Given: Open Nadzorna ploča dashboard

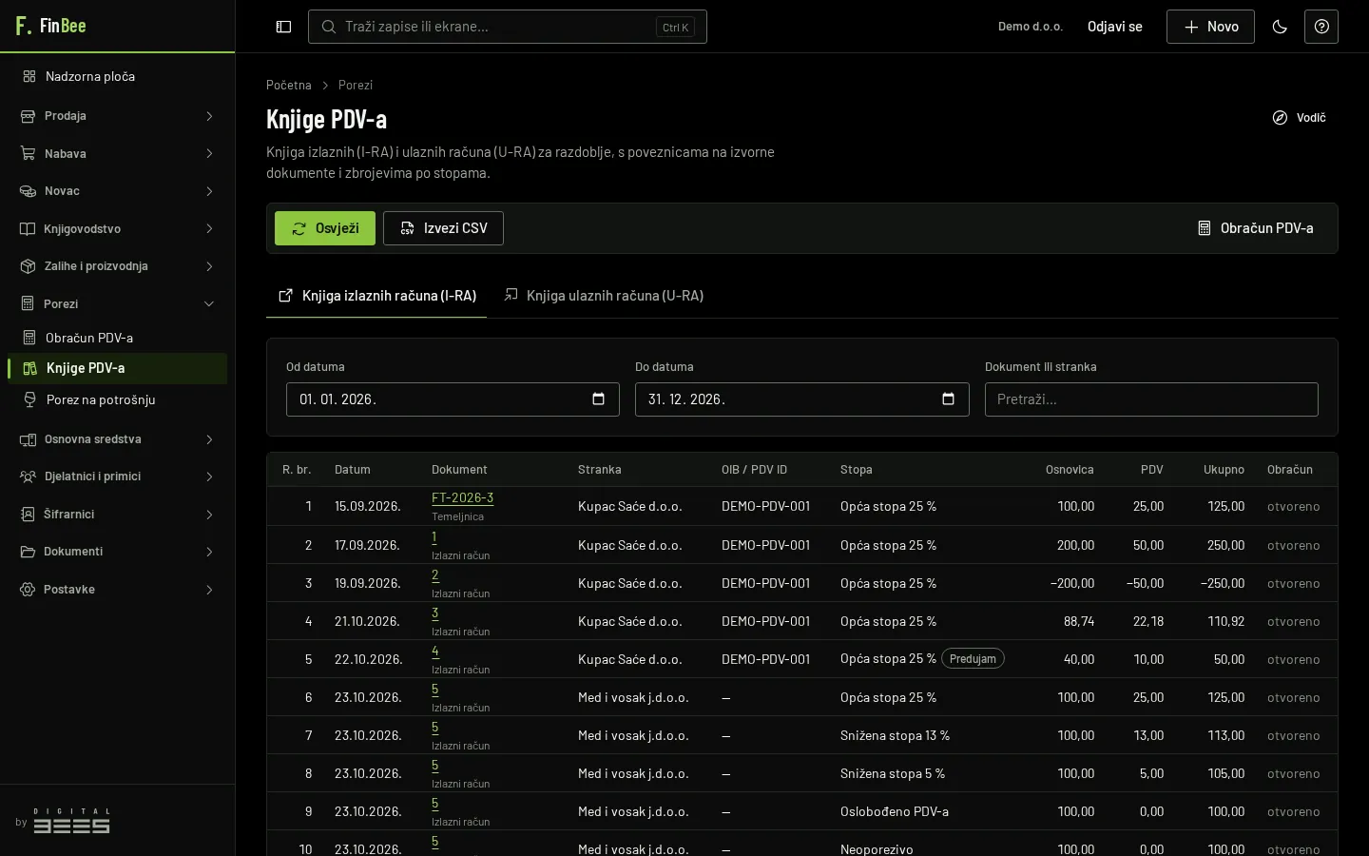Looking at the screenshot, I should (117, 76).
